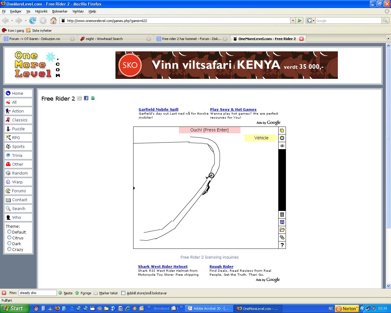Open the Forums sidebar link
The height and width of the screenshot is (313, 391).
(18, 191)
